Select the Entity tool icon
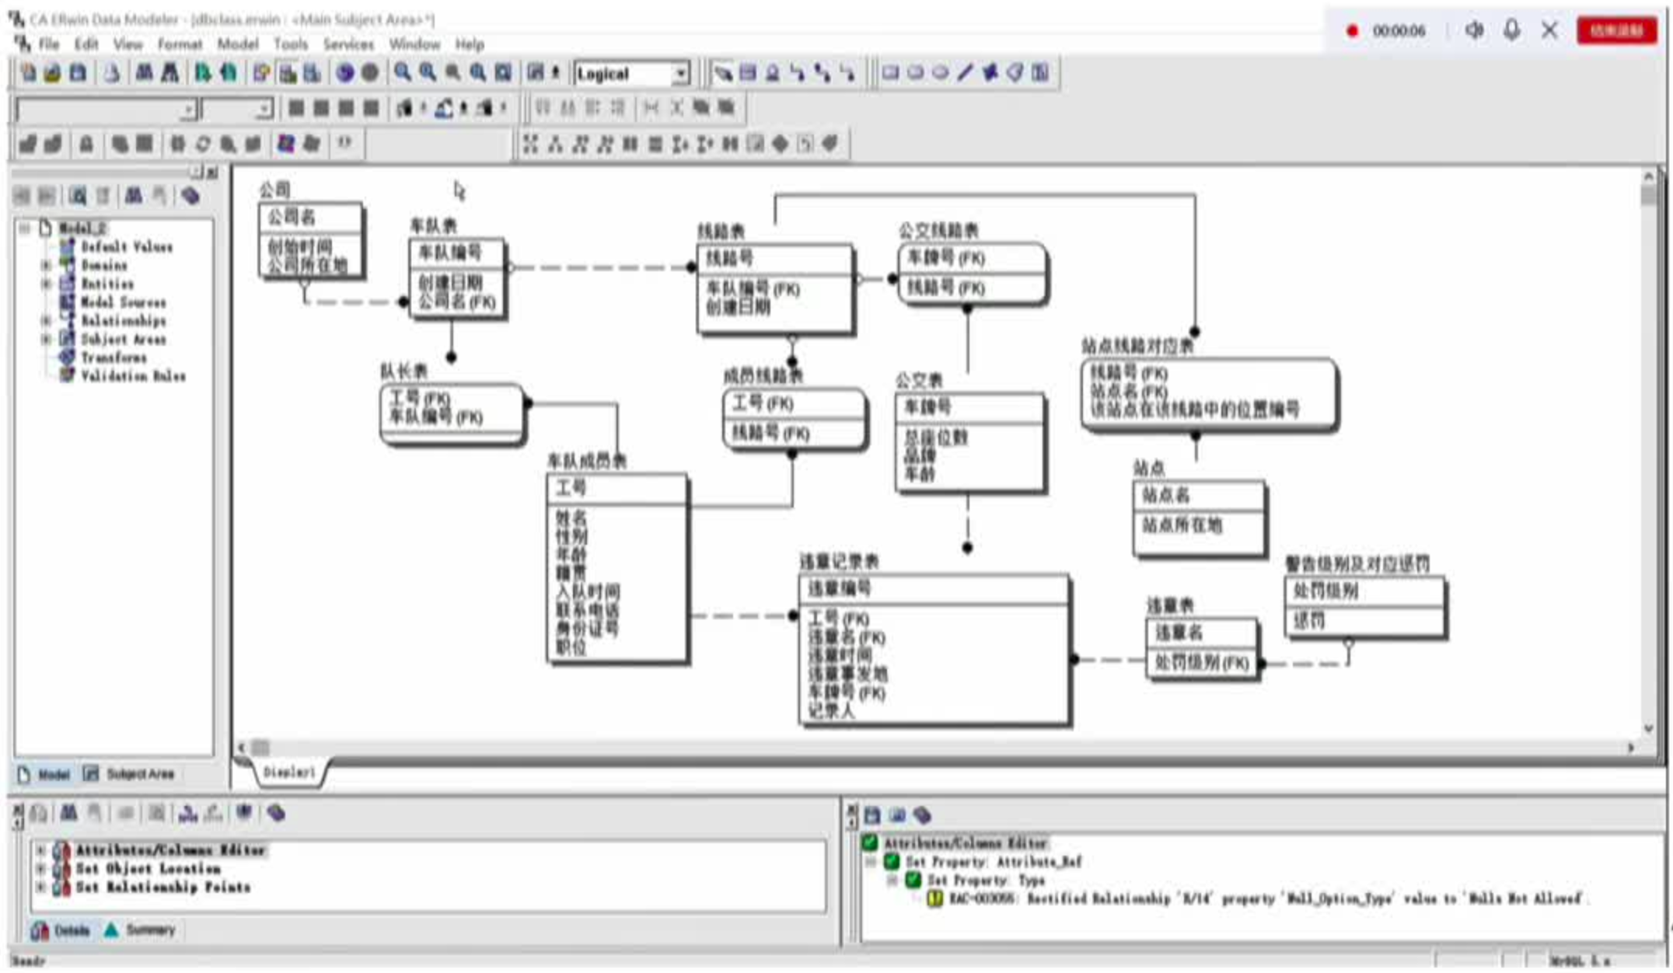 (x=748, y=74)
